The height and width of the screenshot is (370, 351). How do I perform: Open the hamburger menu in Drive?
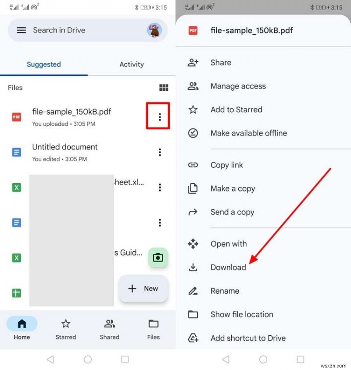coord(21,30)
